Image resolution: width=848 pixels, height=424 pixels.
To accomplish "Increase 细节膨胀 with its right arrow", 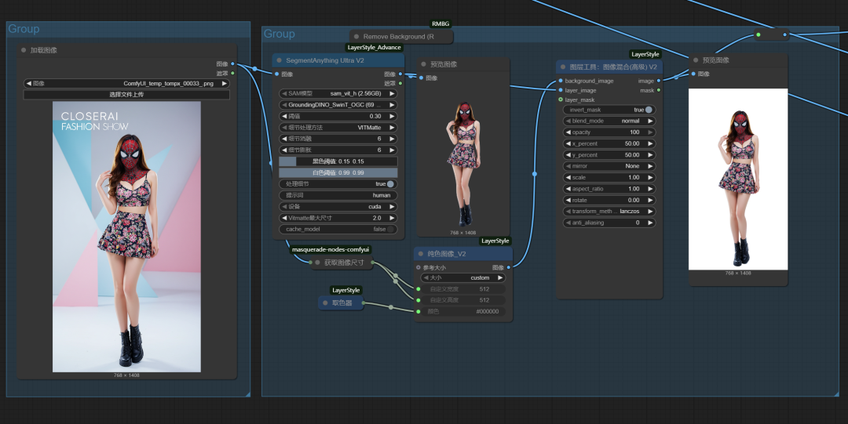I will [392, 150].
